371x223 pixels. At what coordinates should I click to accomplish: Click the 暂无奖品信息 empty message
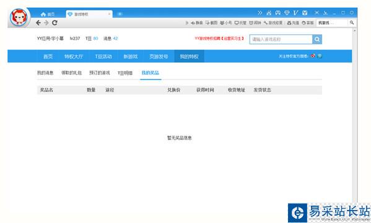tap(180, 138)
